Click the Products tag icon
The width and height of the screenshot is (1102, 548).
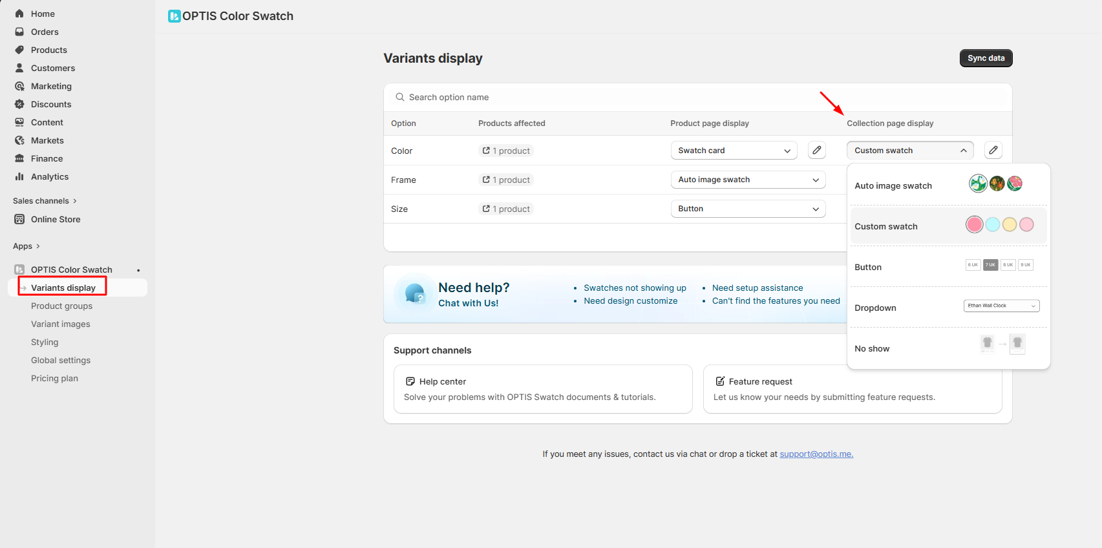tap(19, 50)
